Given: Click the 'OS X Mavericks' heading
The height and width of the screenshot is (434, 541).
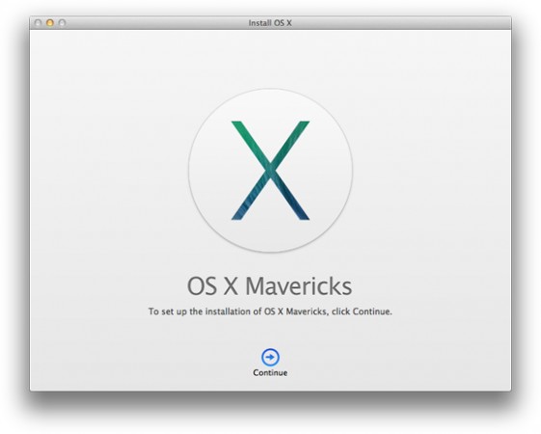Looking at the screenshot, I should click(x=269, y=286).
